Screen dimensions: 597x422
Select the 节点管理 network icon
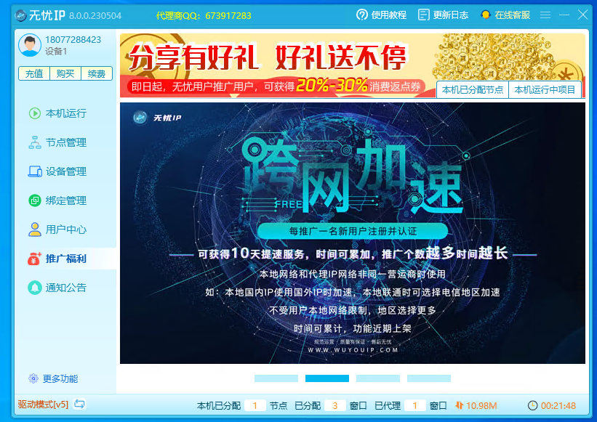[x=35, y=142]
